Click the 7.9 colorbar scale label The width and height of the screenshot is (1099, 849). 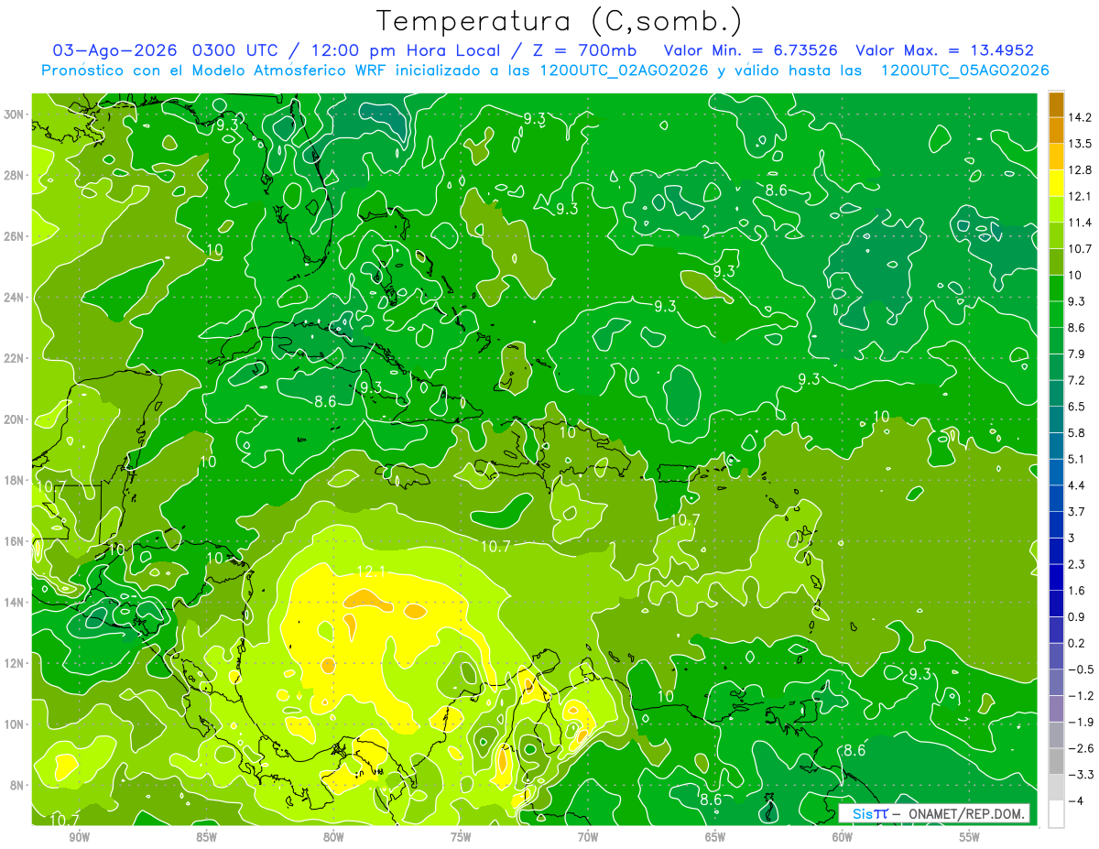[x=1076, y=354]
